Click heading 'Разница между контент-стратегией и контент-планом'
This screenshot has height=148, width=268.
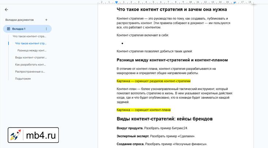(172, 60)
